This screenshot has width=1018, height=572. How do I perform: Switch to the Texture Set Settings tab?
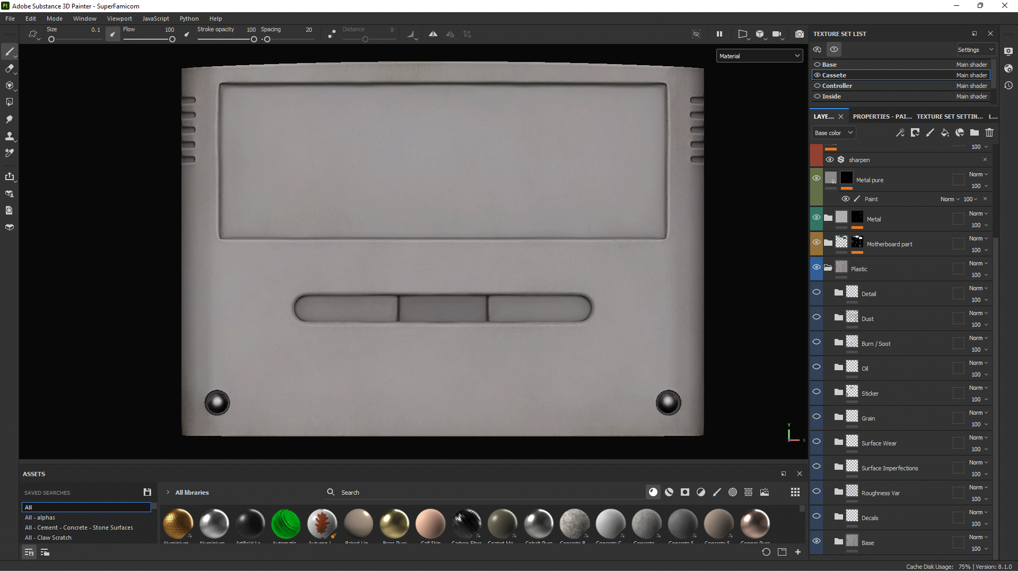click(950, 116)
